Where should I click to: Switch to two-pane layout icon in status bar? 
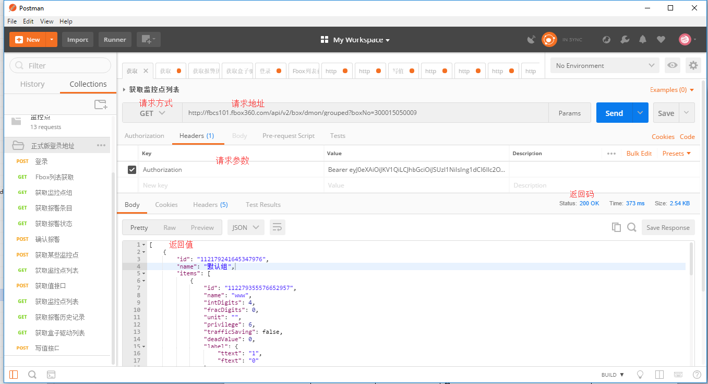tap(659, 375)
